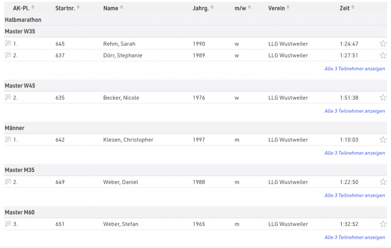Sort by Verein column header
This screenshot has width=391, height=248.
[288, 8]
